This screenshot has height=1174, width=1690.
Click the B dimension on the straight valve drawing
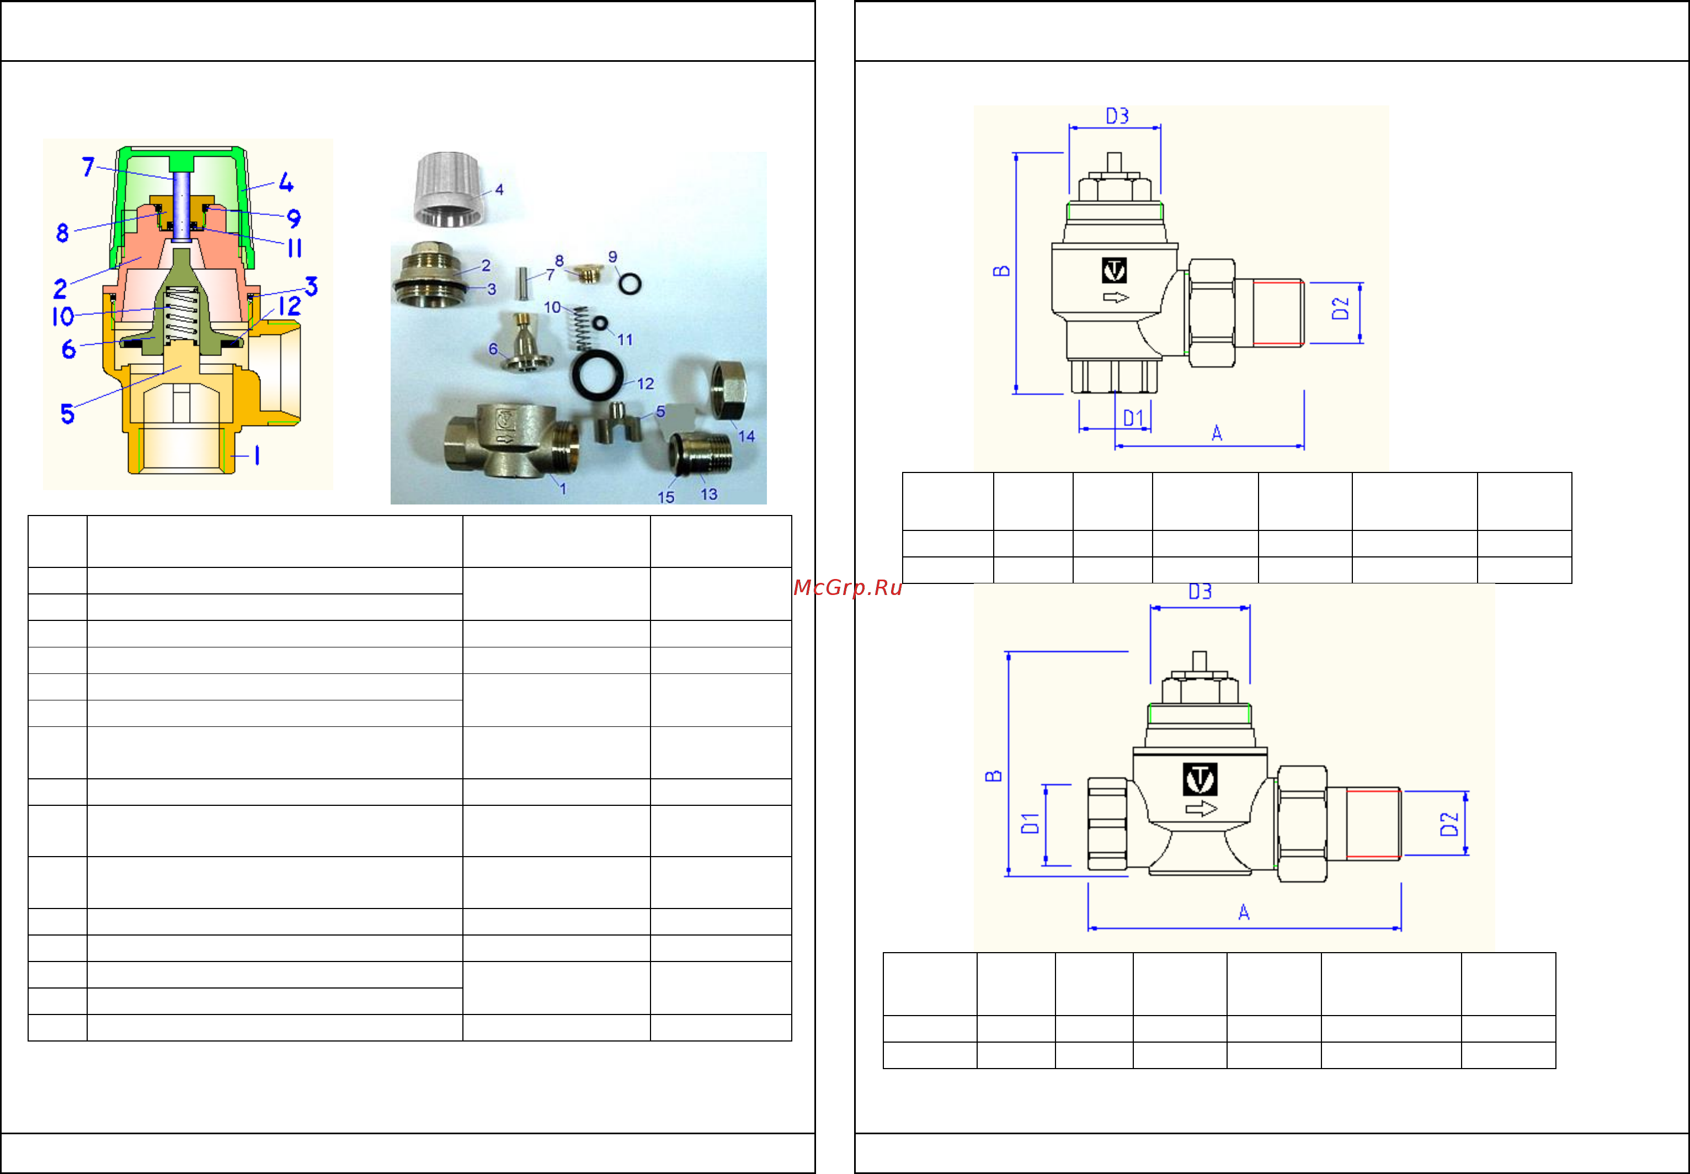point(993,776)
